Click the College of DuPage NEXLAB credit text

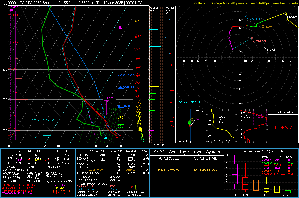pyautogui.click(x=246, y=3)
